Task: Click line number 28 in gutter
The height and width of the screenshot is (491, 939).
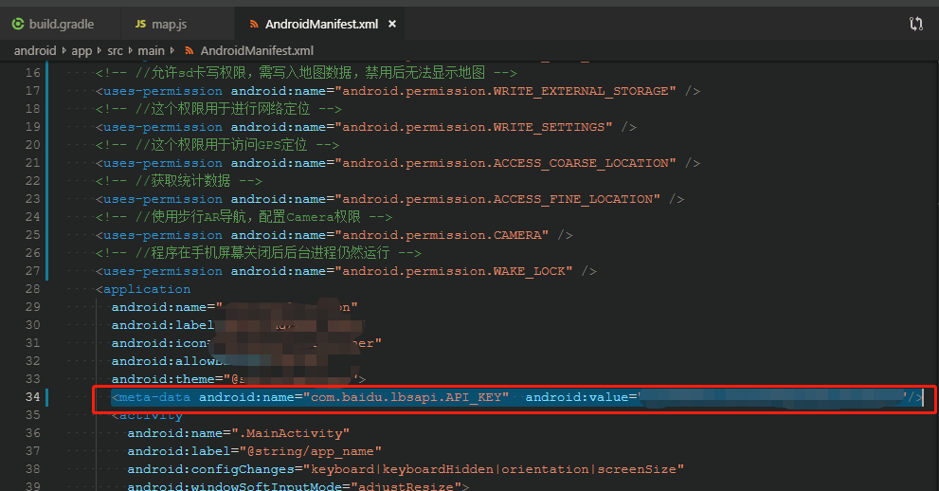Action: coord(33,289)
